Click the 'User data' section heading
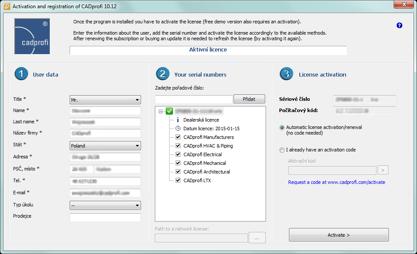 [45, 75]
